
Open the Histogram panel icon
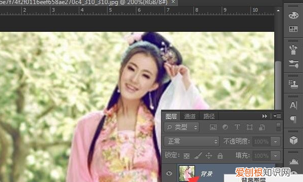point(294,161)
